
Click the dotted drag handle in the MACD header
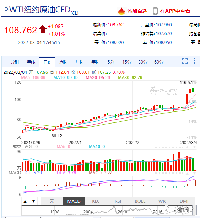point(169,173)
